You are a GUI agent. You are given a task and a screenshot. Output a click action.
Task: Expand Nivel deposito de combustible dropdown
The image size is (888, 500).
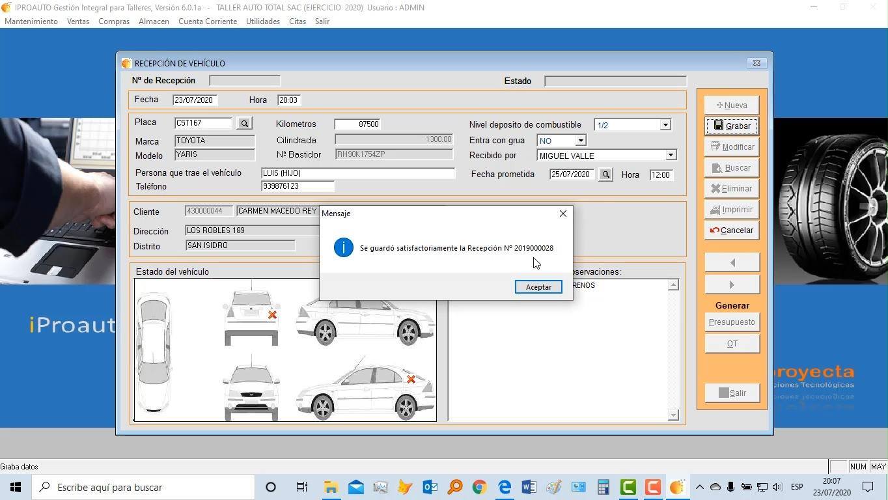coord(665,125)
